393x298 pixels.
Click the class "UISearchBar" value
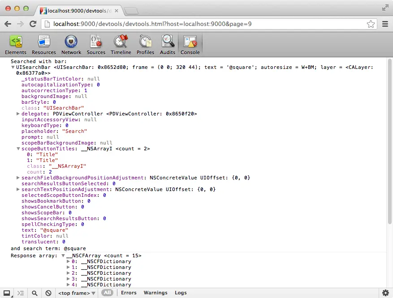coord(64,108)
